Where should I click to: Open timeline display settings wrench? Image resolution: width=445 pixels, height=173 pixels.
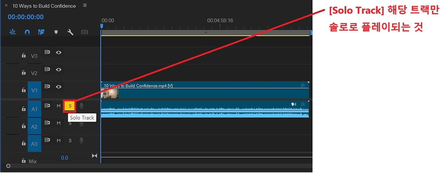tap(70, 32)
